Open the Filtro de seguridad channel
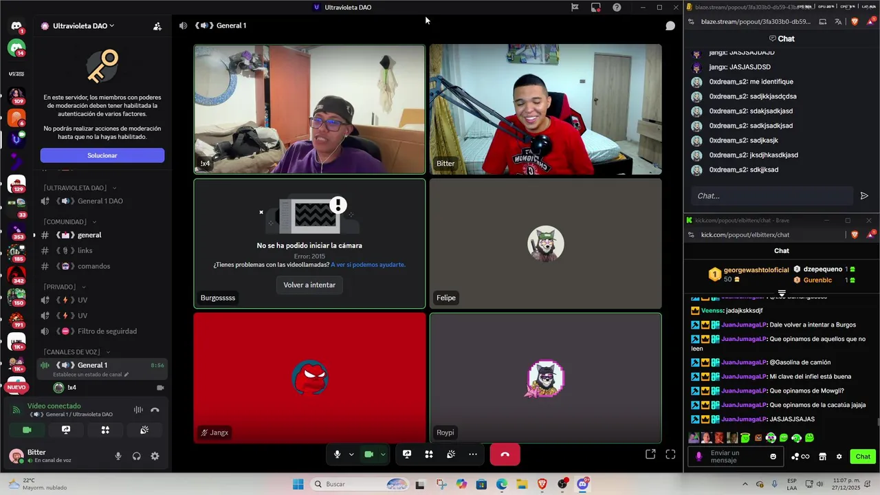The width and height of the screenshot is (880, 495). tap(102, 331)
